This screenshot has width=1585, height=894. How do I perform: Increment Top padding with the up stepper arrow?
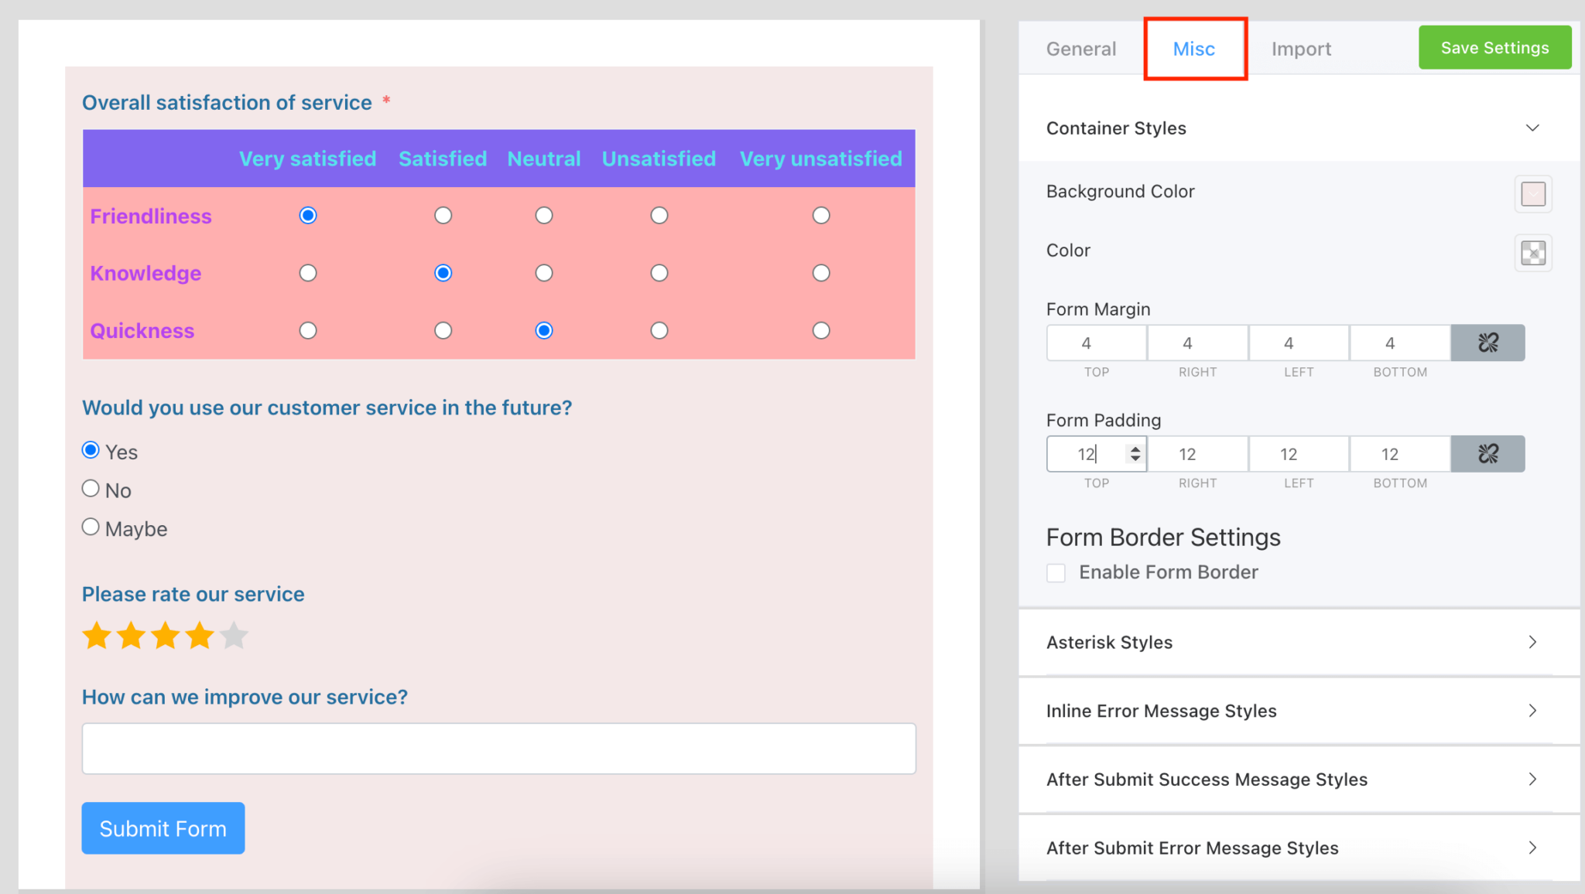coord(1135,448)
